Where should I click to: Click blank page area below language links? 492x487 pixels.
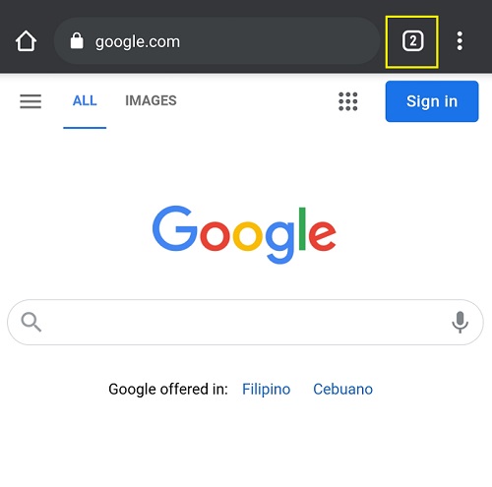[x=246, y=446]
